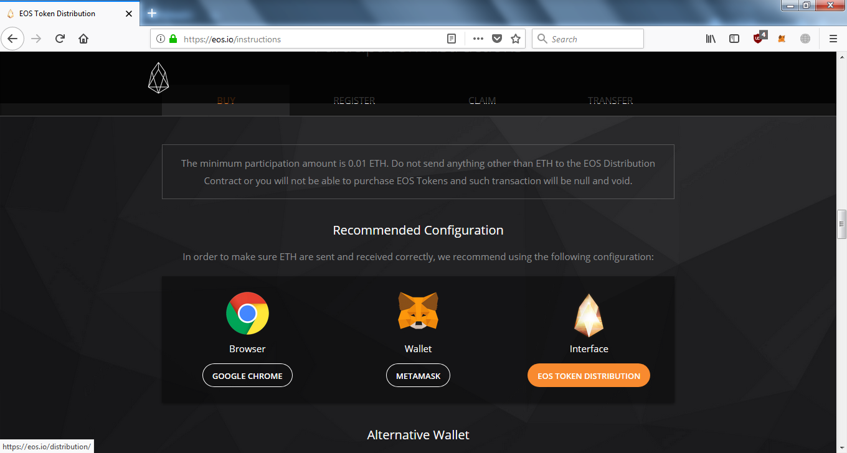This screenshot has height=453, width=847.
Task: Click the GOOGLE CHROME button
Action: coord(247,375)
